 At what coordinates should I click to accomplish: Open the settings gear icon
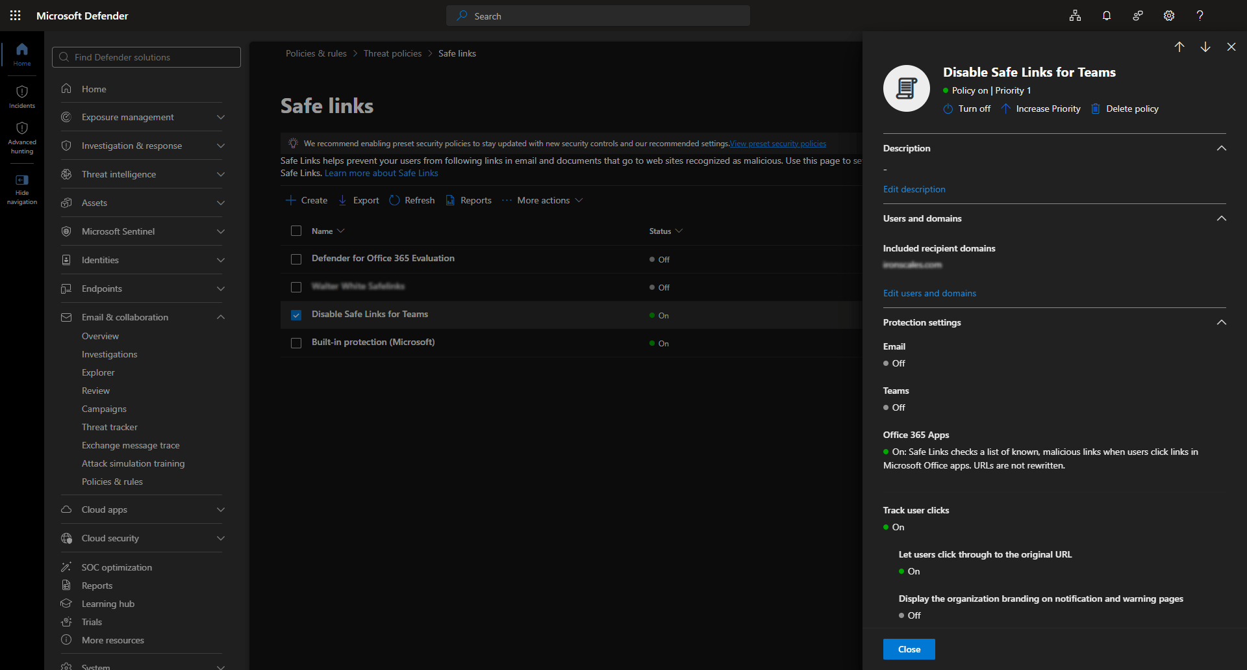coord(1169,16)
